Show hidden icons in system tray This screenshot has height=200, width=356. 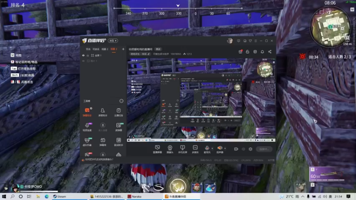(x=303, y=196)
